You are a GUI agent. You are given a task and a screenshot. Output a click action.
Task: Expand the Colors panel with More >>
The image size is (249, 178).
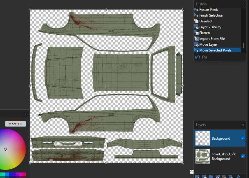click(15, 124)
